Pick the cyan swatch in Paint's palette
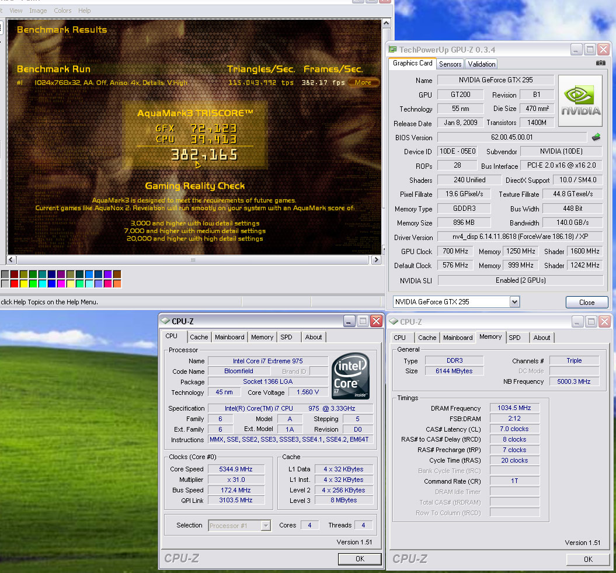 (43, 283)
